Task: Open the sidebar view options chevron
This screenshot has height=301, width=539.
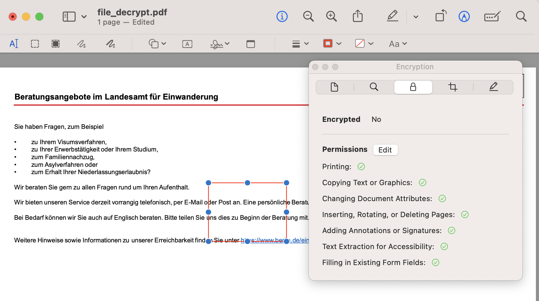Action: click(x=84, y=17)
